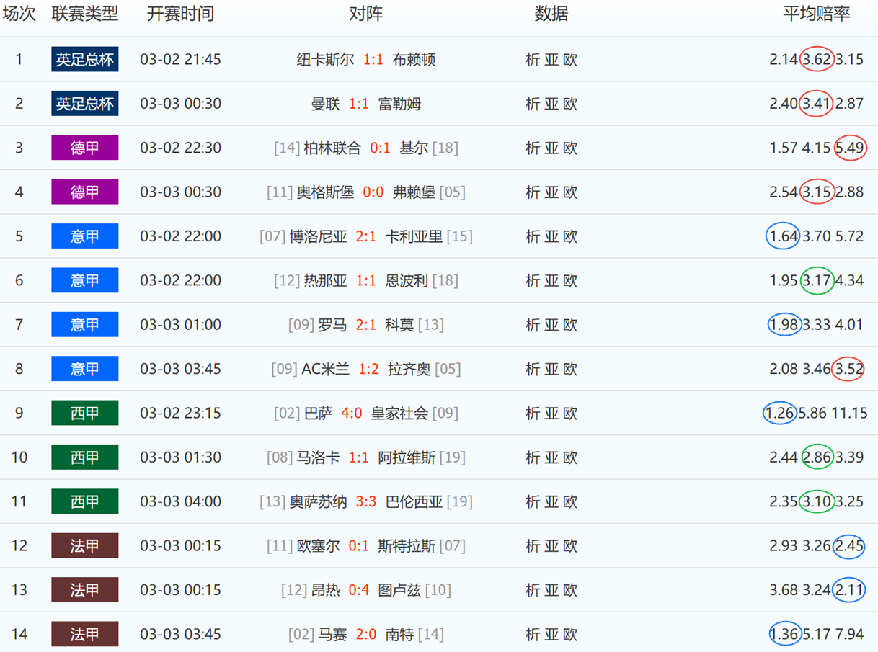Click the 析 link in the 奥格斯堡 row
878x652 pixels.
533,192
